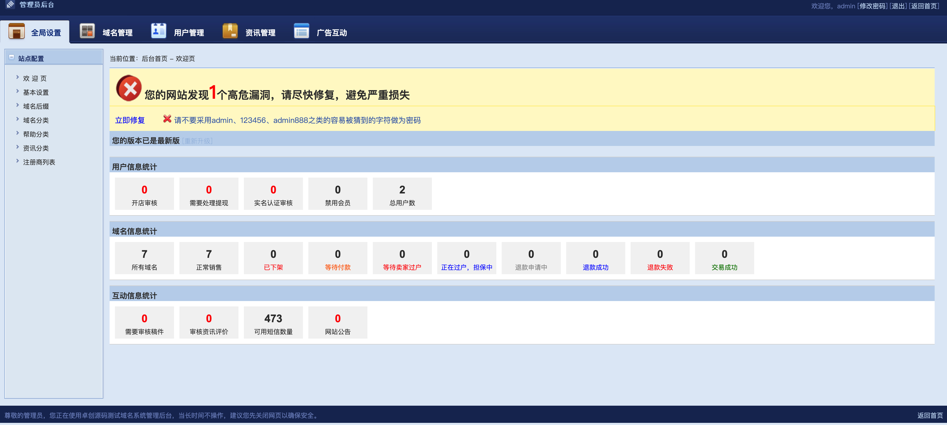Click the 等待卖家过户 stat card
This screenshot has height=425, width=947.
[x=402, y=258]
